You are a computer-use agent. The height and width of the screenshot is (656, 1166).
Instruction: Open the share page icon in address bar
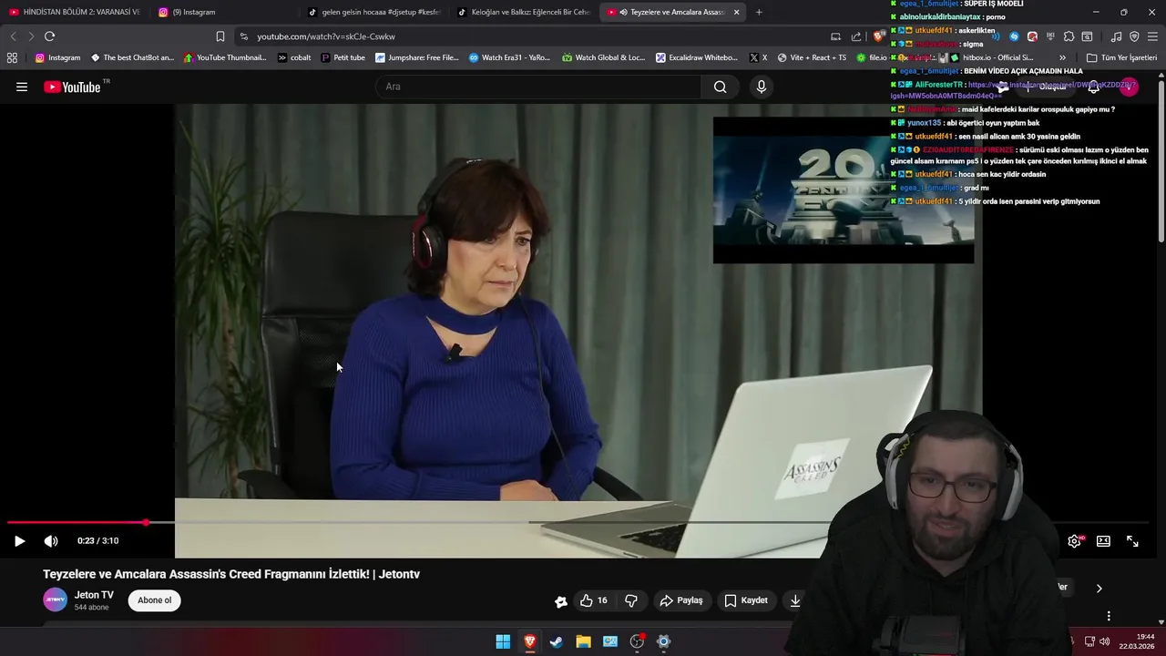tap(856, 36)
